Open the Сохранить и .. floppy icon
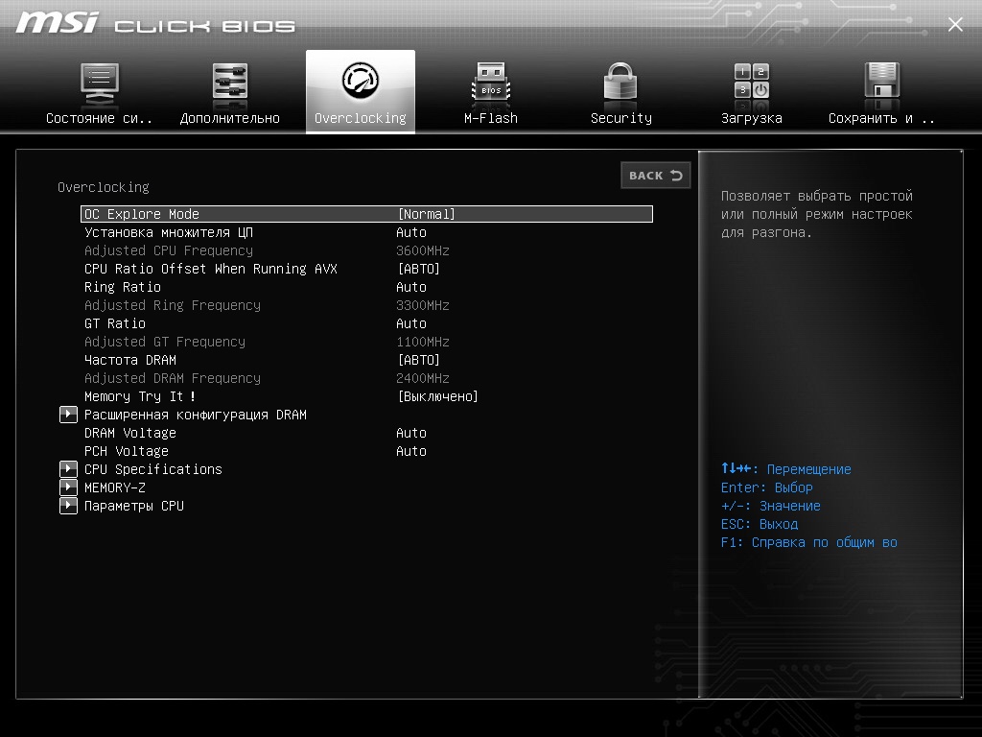Viewport: 982px width, 737px height. (x=882, y=92)
